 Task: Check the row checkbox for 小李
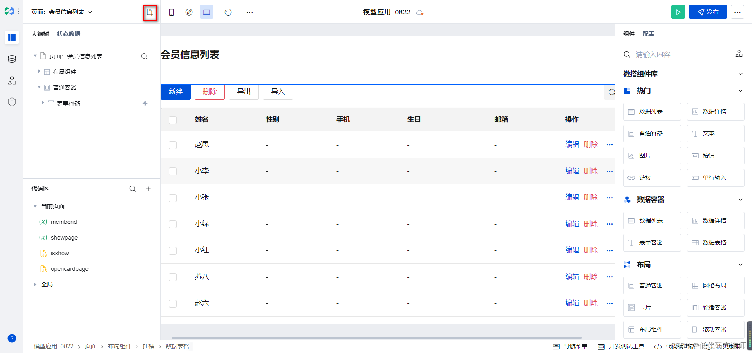(173, 171)
